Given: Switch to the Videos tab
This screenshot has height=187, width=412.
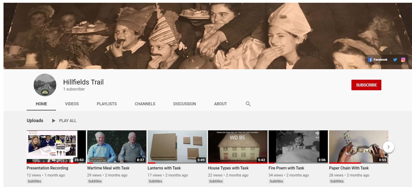Looking at the screenshot, I should (x=72, y=104).
